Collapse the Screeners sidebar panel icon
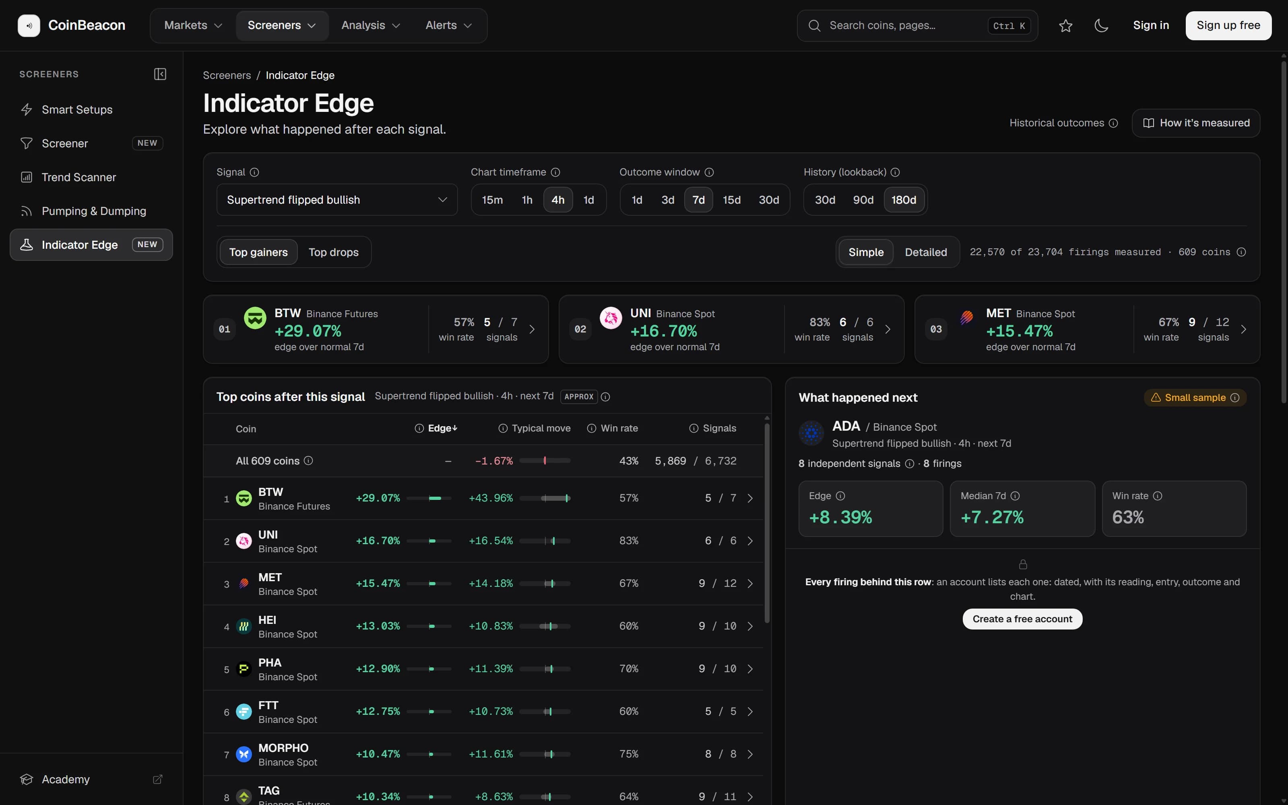Screen dimensions: 1288x805 [x=160, y=74]
